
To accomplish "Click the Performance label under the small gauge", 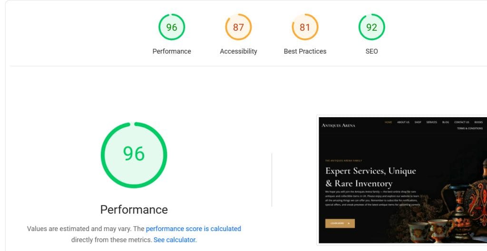I will [x=172, y=51].
